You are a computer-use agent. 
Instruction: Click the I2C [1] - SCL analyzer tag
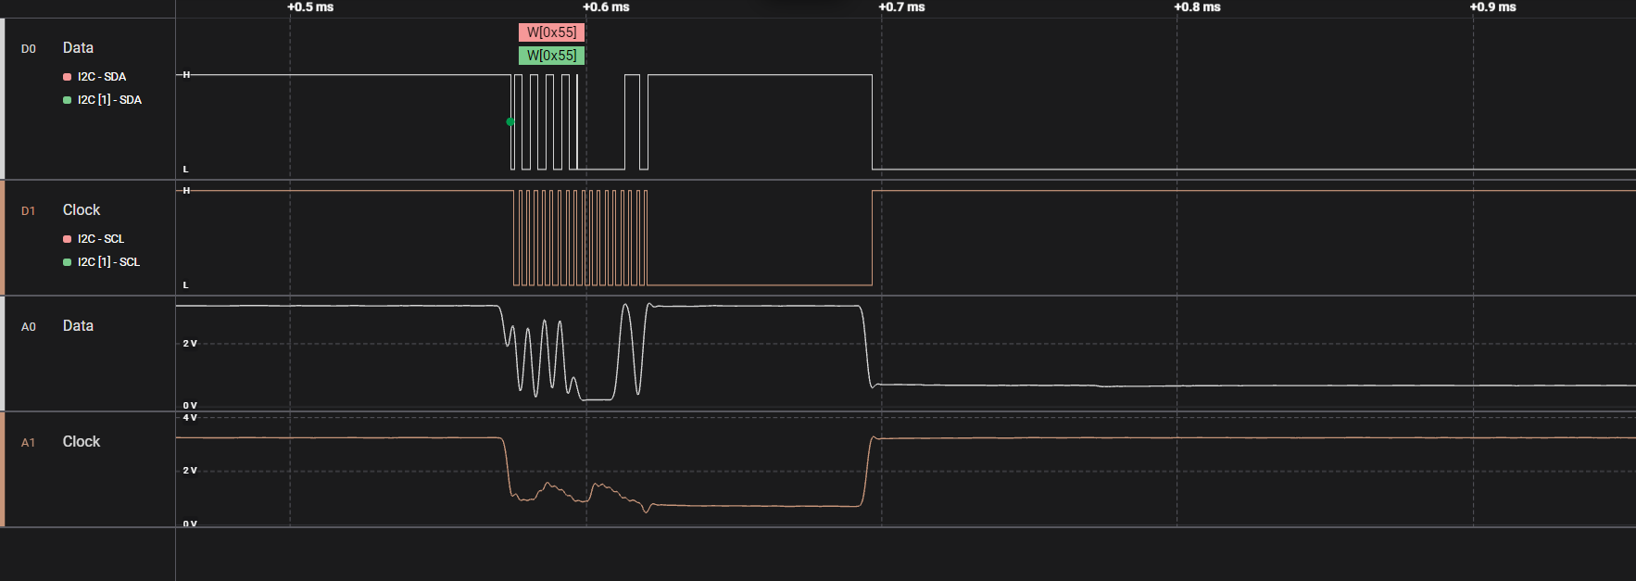point(108,262)
